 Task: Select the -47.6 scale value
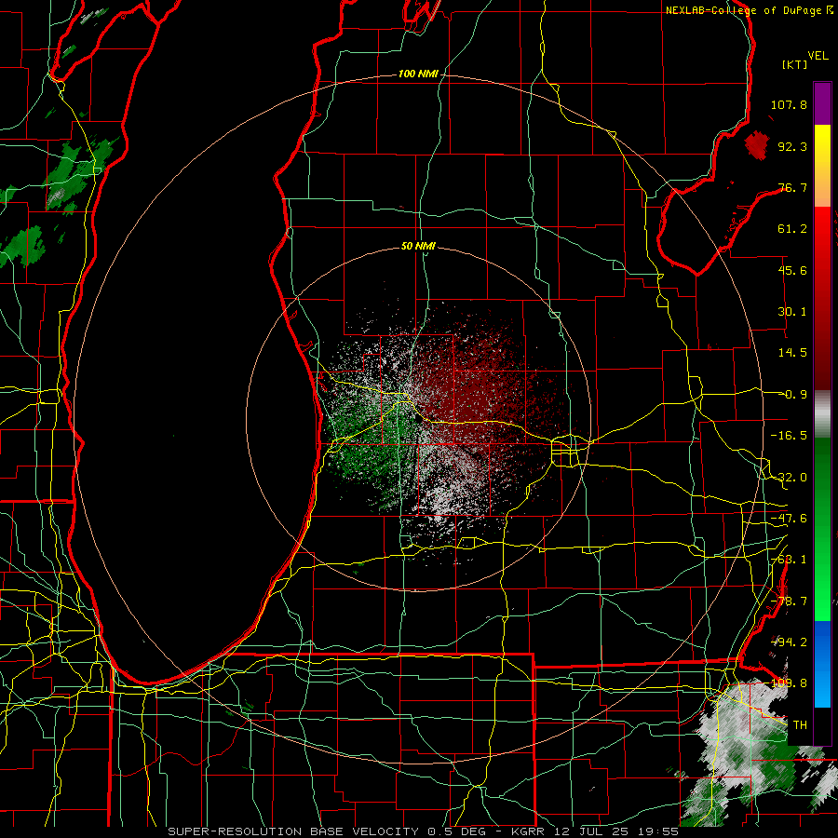[789, 519]
